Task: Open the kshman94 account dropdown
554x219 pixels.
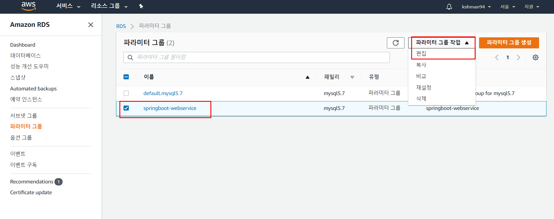Action: click(476, 7)
